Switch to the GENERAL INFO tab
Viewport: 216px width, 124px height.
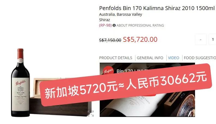coord(150,58)
